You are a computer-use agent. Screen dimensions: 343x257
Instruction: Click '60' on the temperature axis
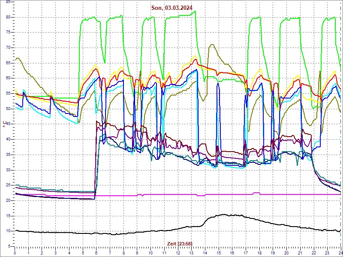[x=8, y=78]
